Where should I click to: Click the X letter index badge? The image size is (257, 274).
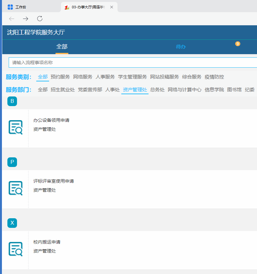click(x=12, y=223)
